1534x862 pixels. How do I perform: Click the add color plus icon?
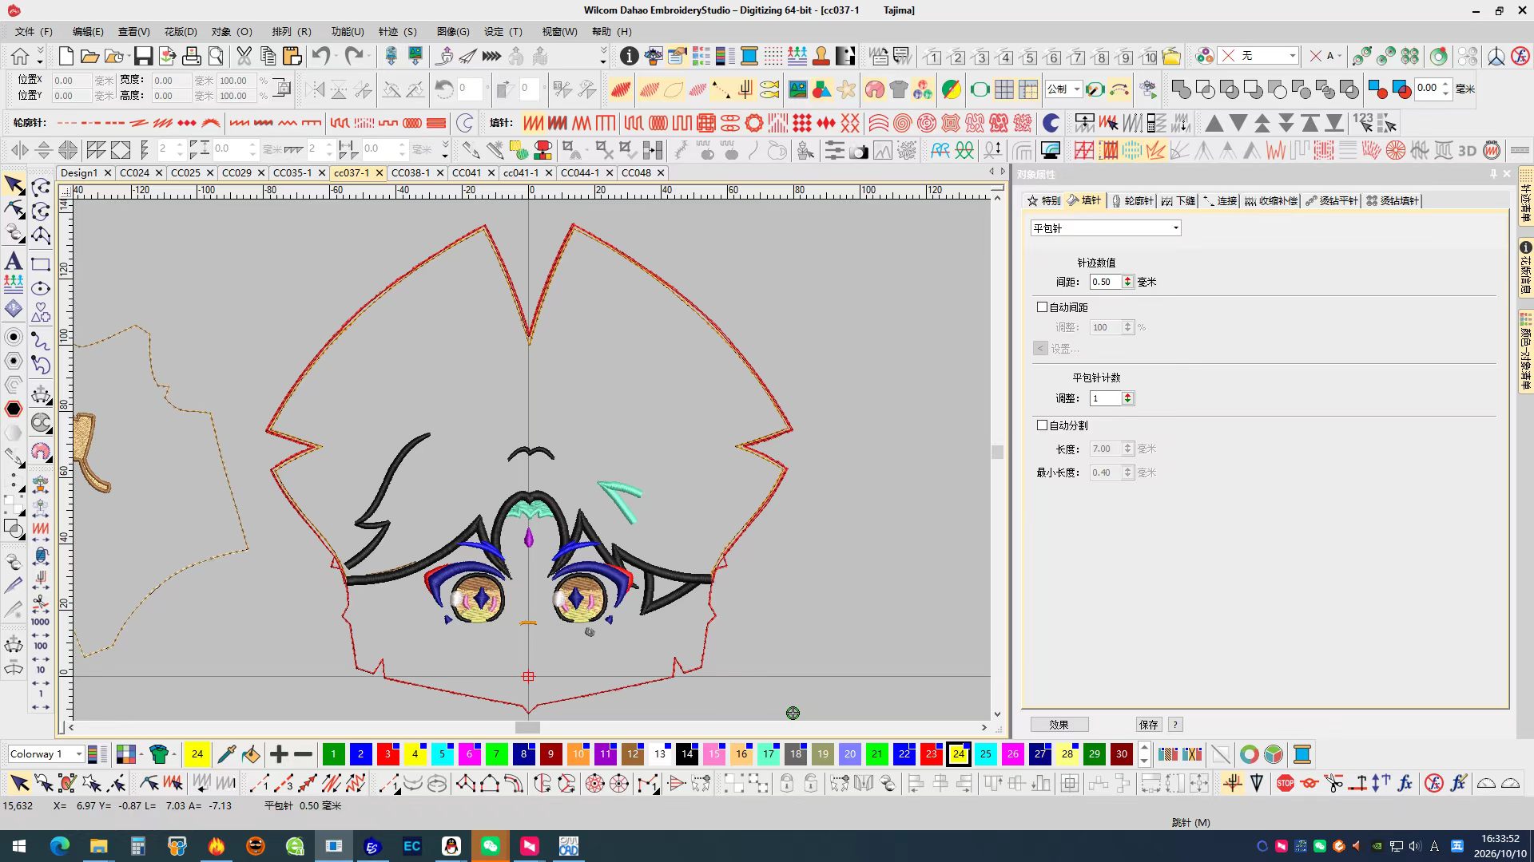pos(279,754)
